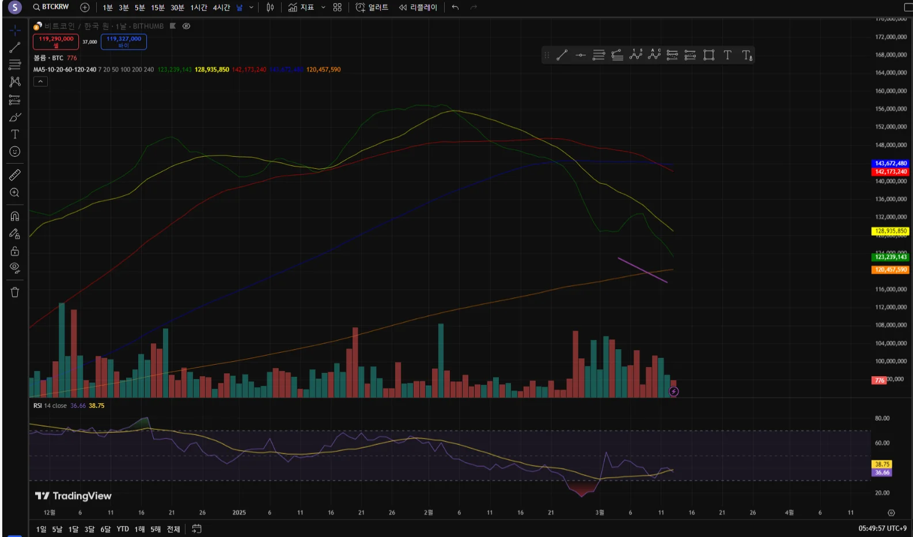Toggle hide all drawings eye icon
Image resolution: width=913 pixels, height=537 pixels.
15,268
